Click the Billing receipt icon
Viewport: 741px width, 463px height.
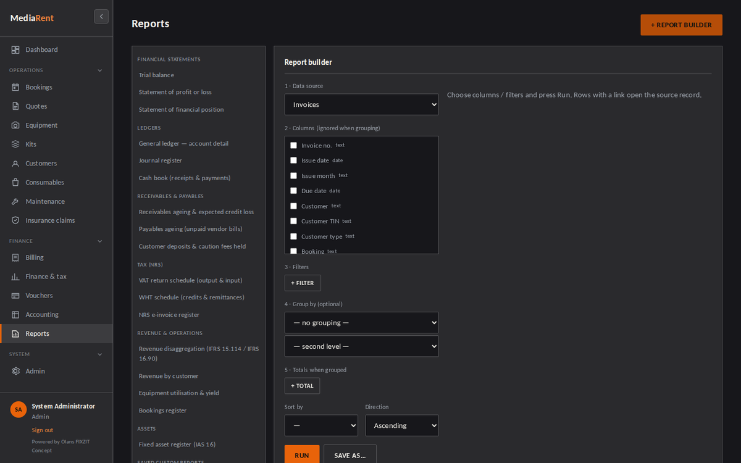pos(15,257)
